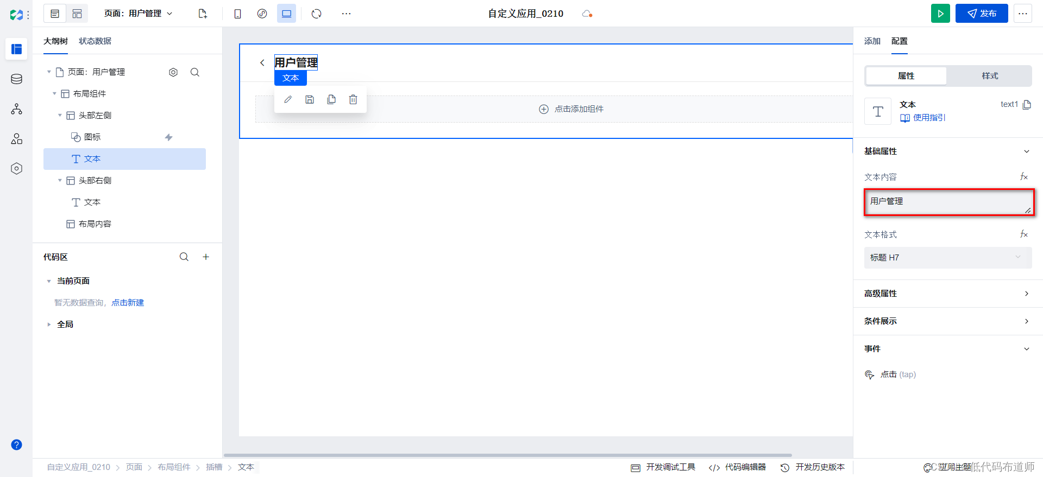The height and width of the screenshot is (477, 1043).
Task: Select the mini-program preview mode icon
Action: pyautogui.click(x=262, y=14)
